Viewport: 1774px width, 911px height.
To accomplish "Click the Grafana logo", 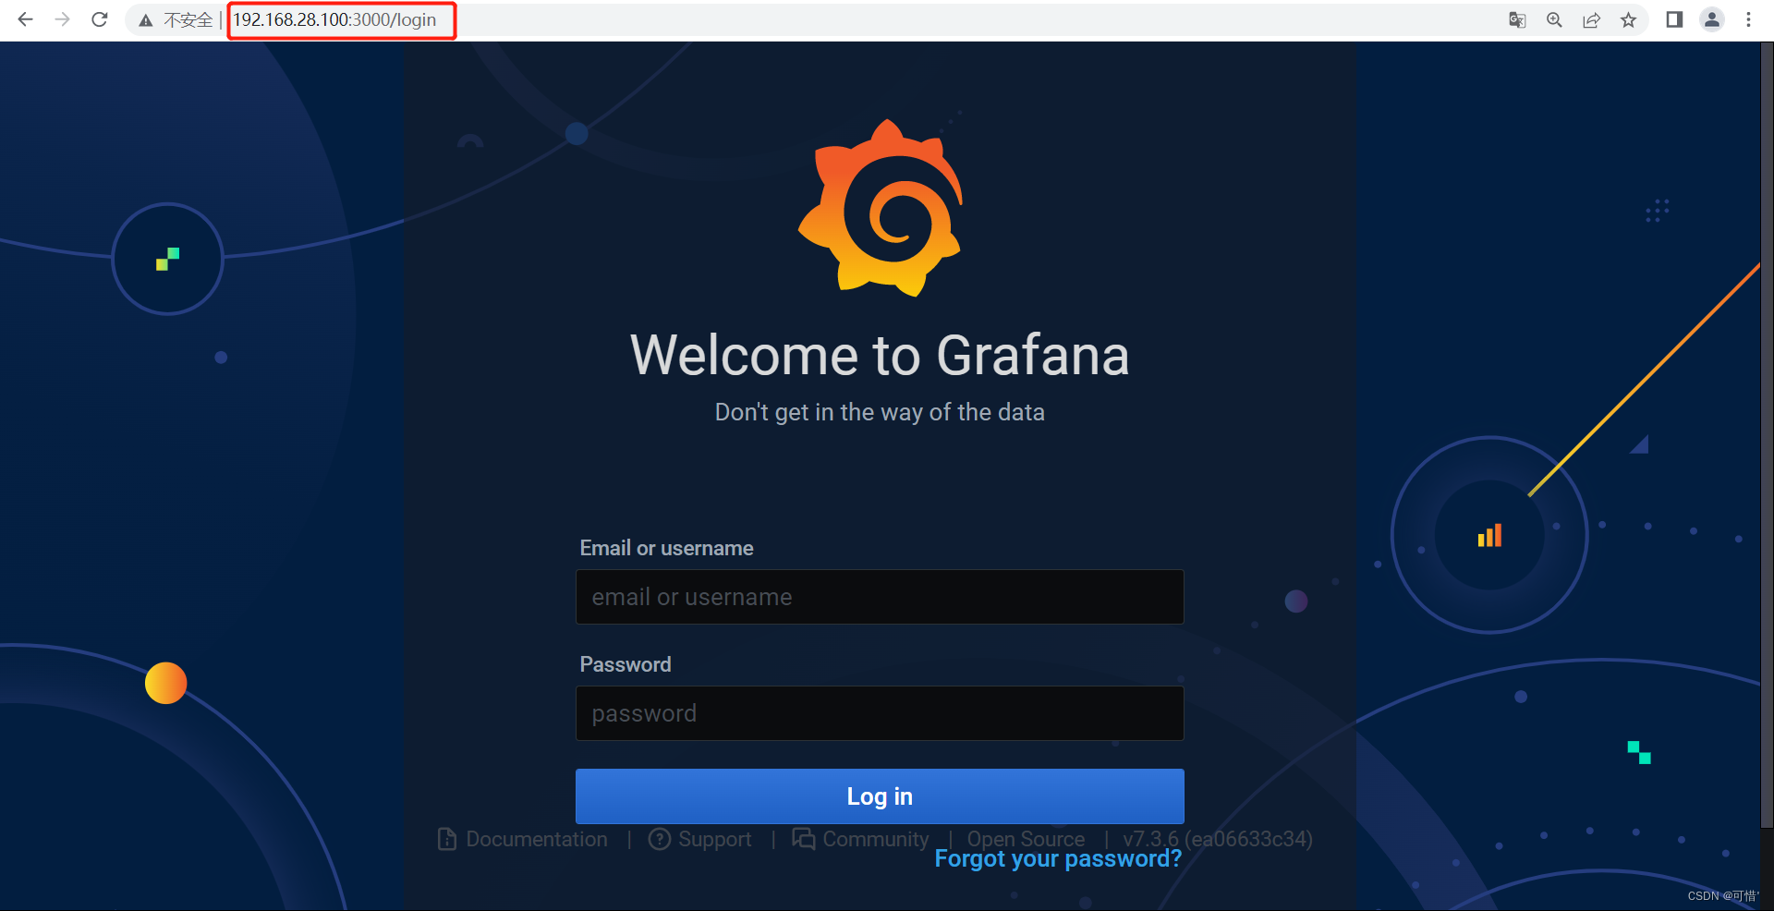I will pyautogui.click(x=881, y=208).
